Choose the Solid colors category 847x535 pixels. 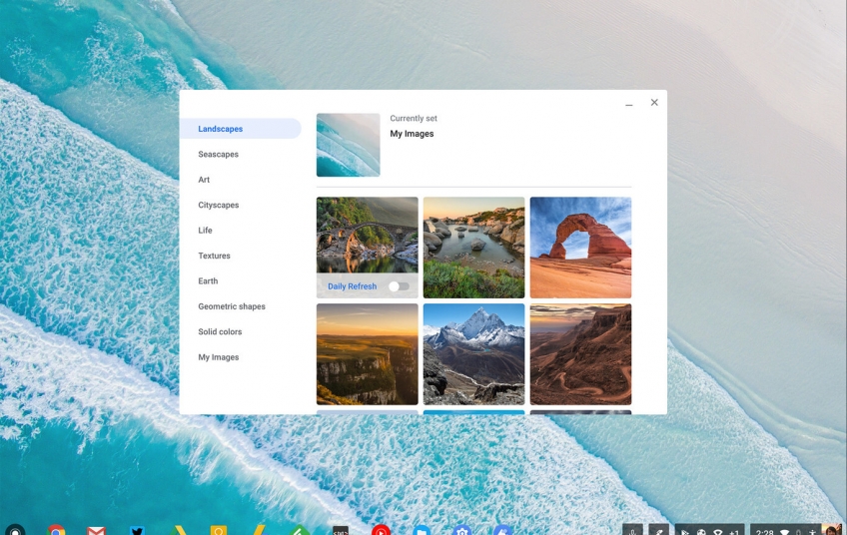coord(220,332)
